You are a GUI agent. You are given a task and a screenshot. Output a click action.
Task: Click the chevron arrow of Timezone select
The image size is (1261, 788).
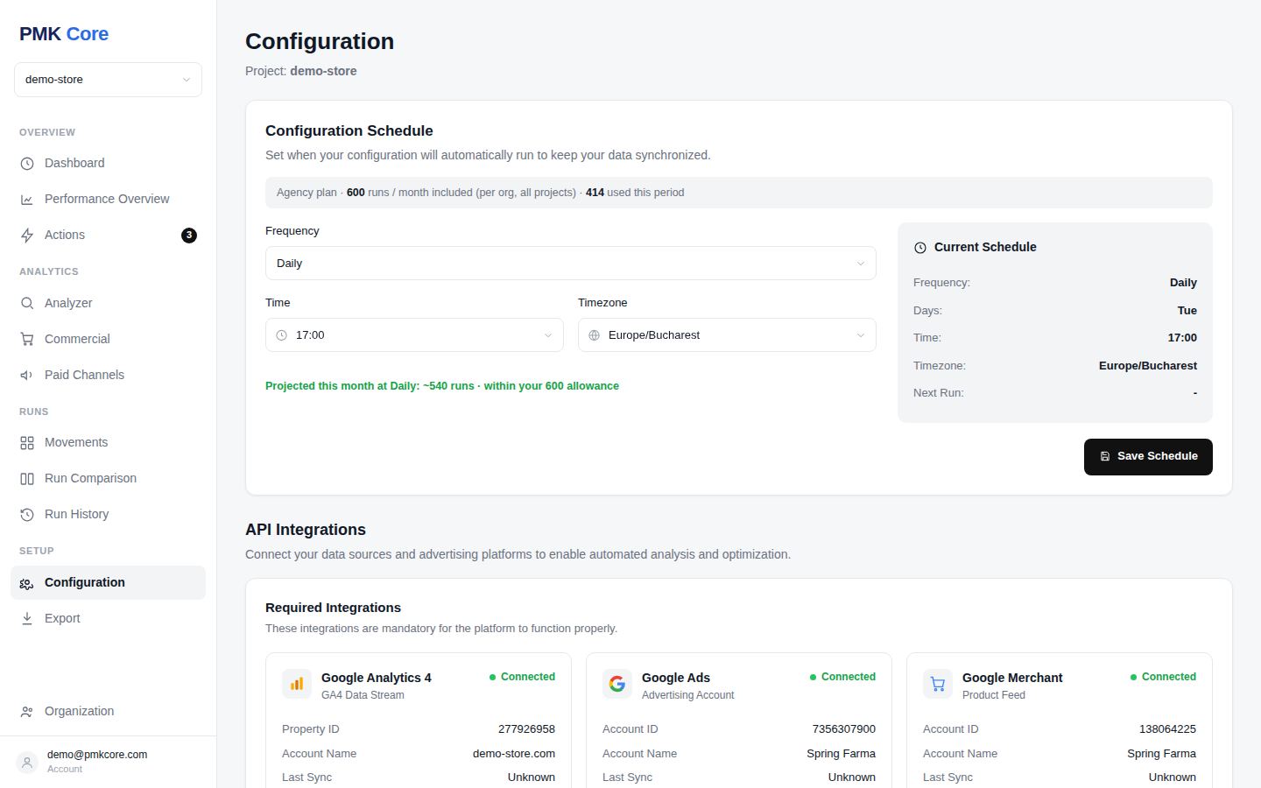pyautogui.click(x=861, y=335)
